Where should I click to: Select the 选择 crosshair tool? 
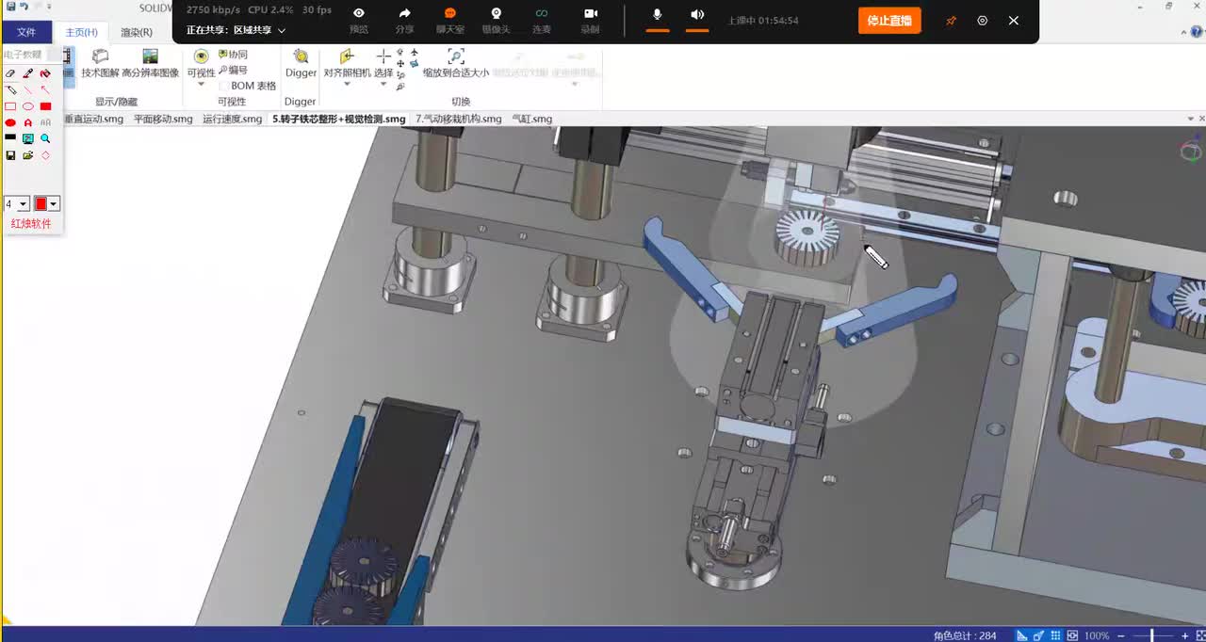pos(383,56)
